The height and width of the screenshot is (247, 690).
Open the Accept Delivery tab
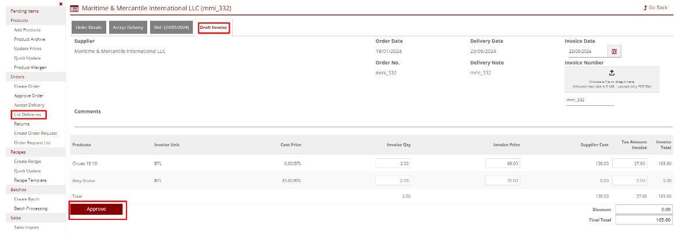click(128, 27)
